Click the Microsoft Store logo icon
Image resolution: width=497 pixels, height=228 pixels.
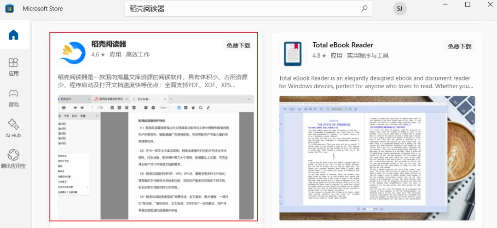click(9, 9)
